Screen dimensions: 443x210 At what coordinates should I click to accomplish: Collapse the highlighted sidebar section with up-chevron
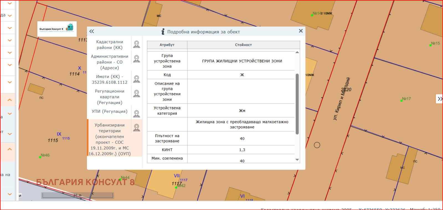[10, 100]
